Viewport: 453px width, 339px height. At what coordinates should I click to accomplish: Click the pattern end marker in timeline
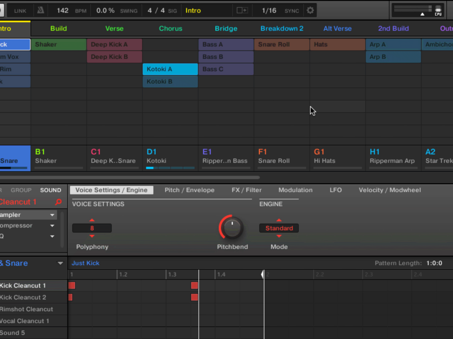(x=263, y=275)
